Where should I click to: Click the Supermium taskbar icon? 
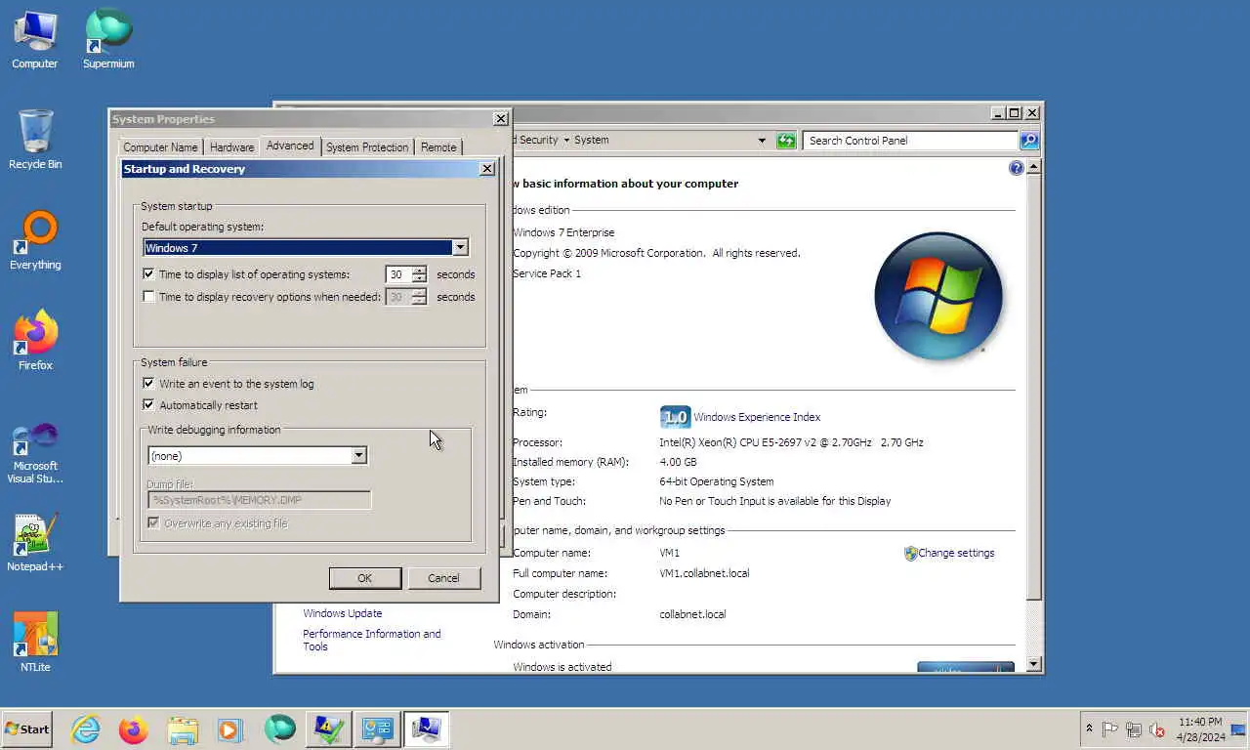(280, 729)
